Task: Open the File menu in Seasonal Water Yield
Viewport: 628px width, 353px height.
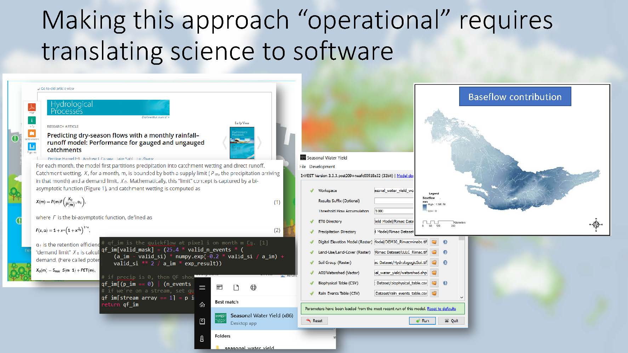Action: [303, 167]
